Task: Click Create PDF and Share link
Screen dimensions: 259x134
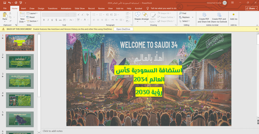Action: 204,18
